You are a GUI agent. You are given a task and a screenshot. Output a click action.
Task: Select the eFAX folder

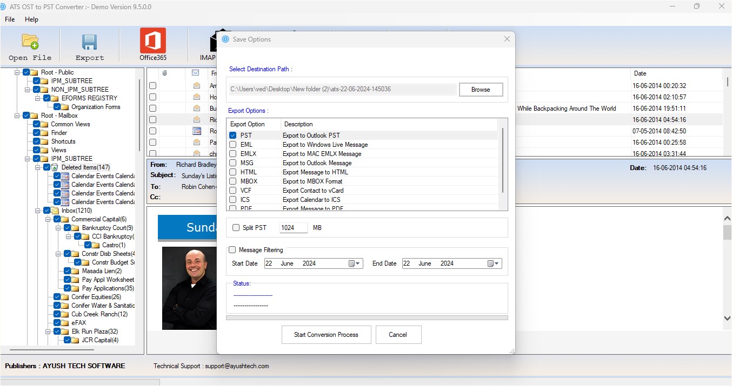click(x=79, y=323)
